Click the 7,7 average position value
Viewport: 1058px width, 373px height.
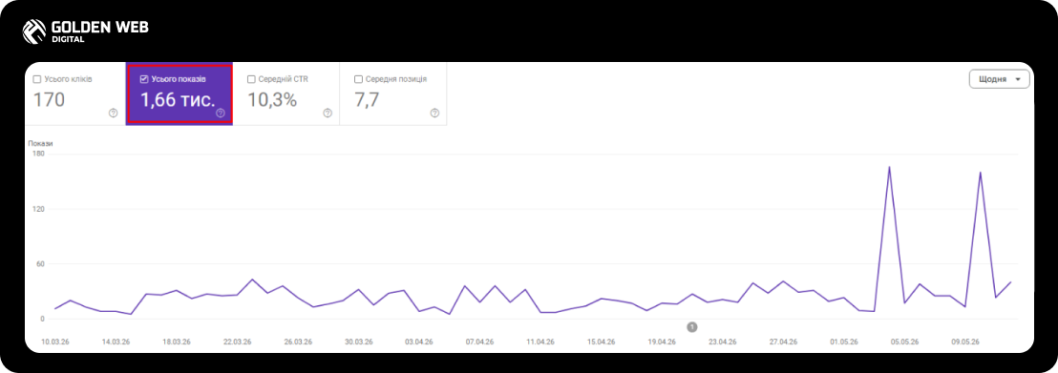(x=367, y=100)
